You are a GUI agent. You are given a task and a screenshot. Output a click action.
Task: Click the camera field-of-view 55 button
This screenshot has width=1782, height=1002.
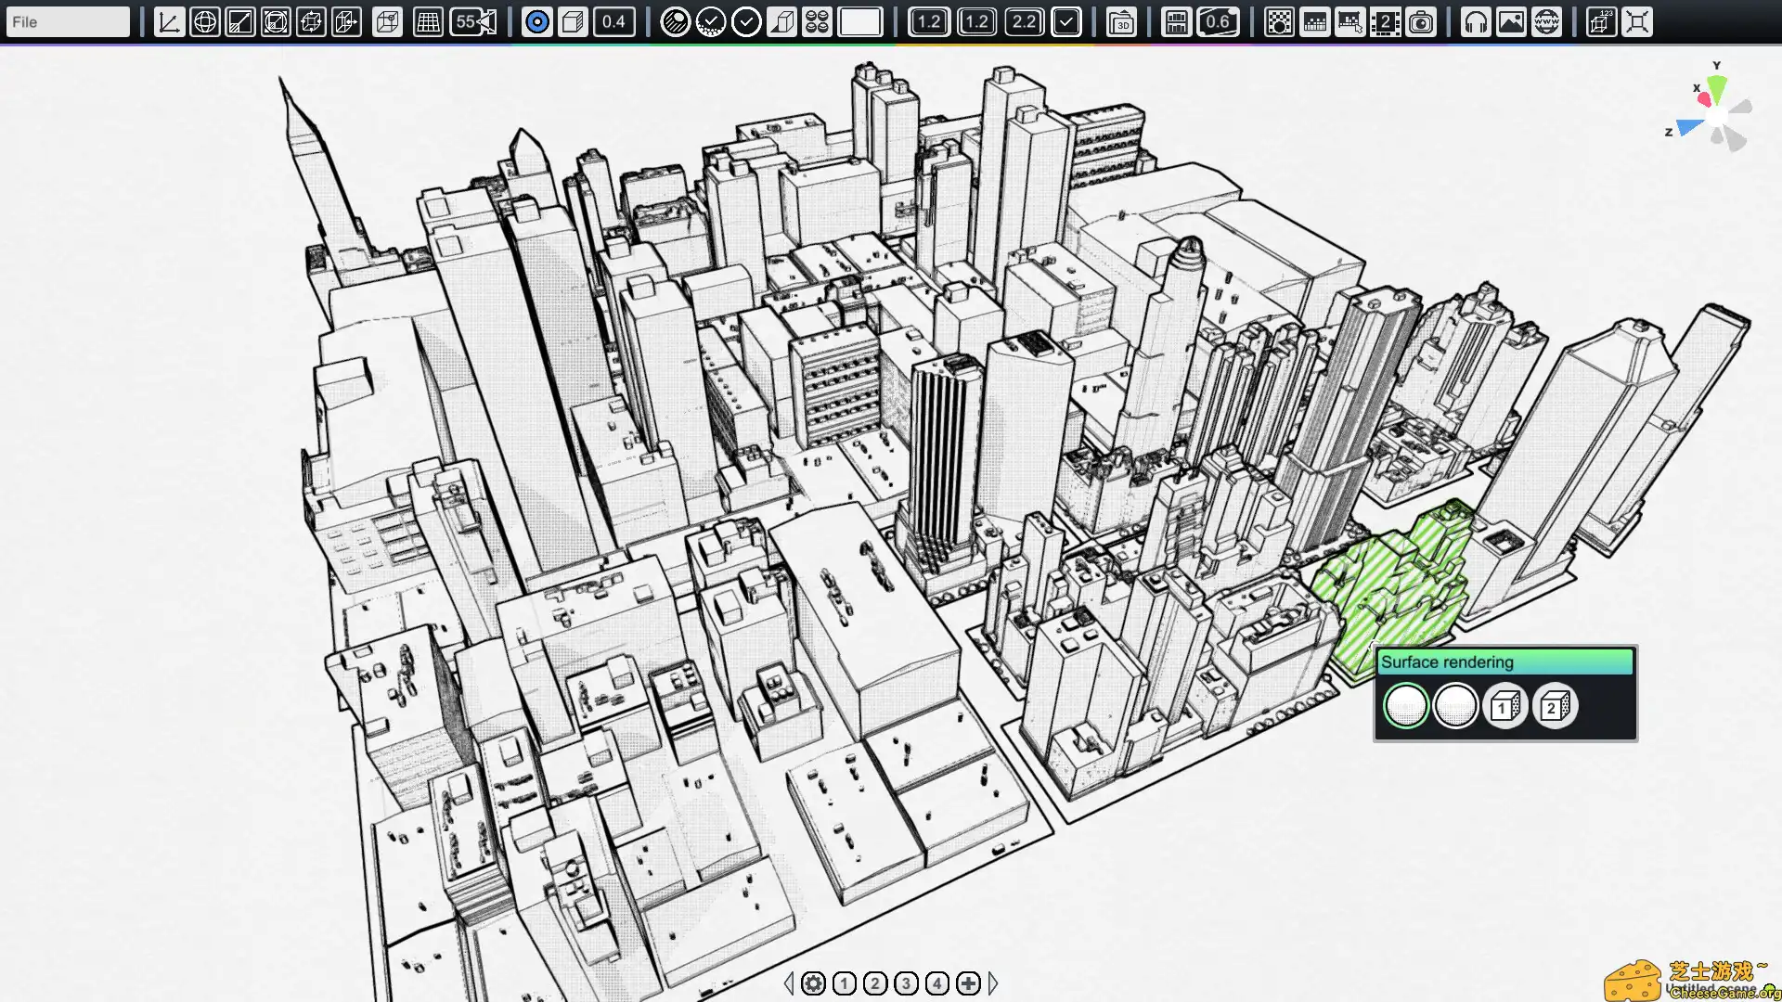[474, 21]
